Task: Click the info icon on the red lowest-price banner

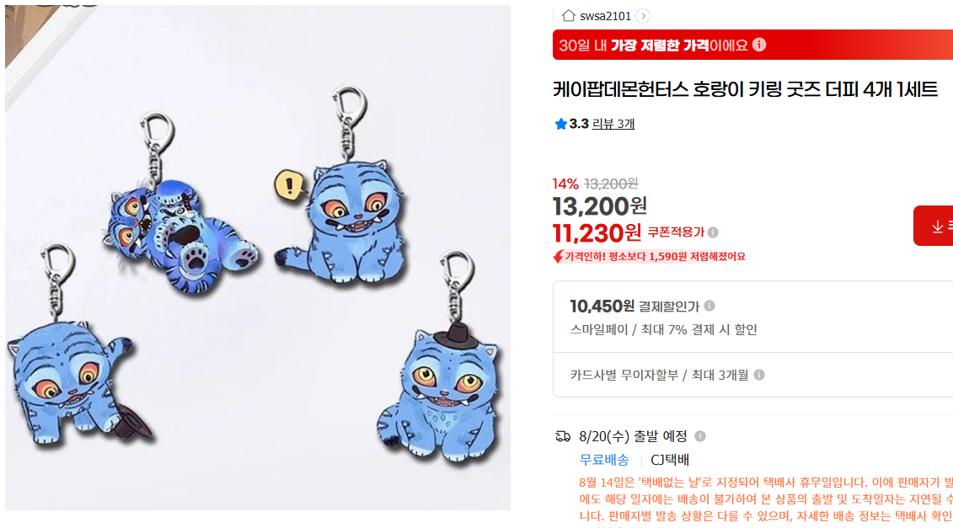Action: coord(759,45)
